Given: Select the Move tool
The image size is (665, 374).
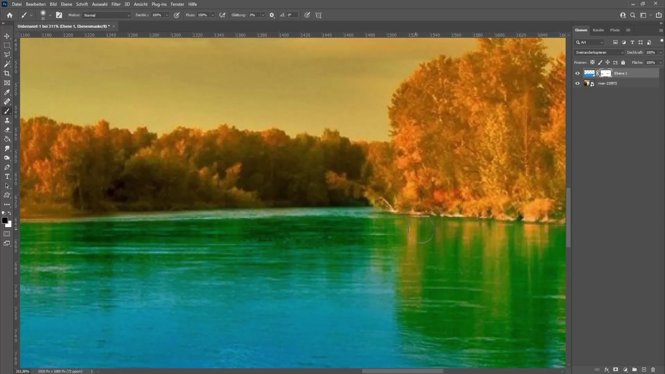Looking at the screenshot, I should pyautogui.click(x=7, y=36).
